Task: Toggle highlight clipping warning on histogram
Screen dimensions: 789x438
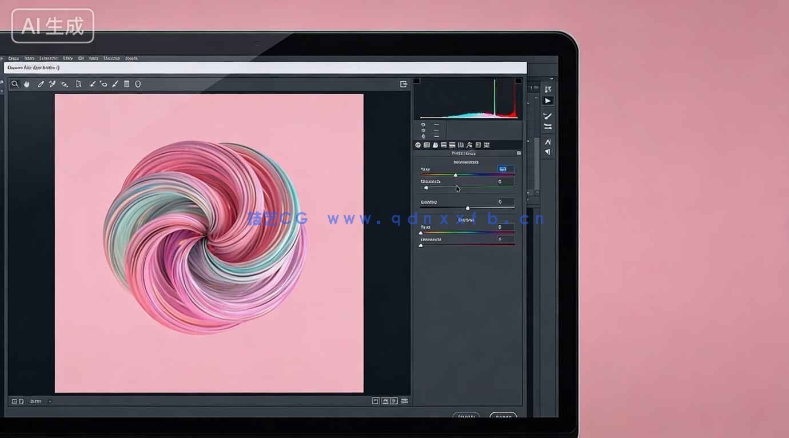Action: (x=518, y=81)
